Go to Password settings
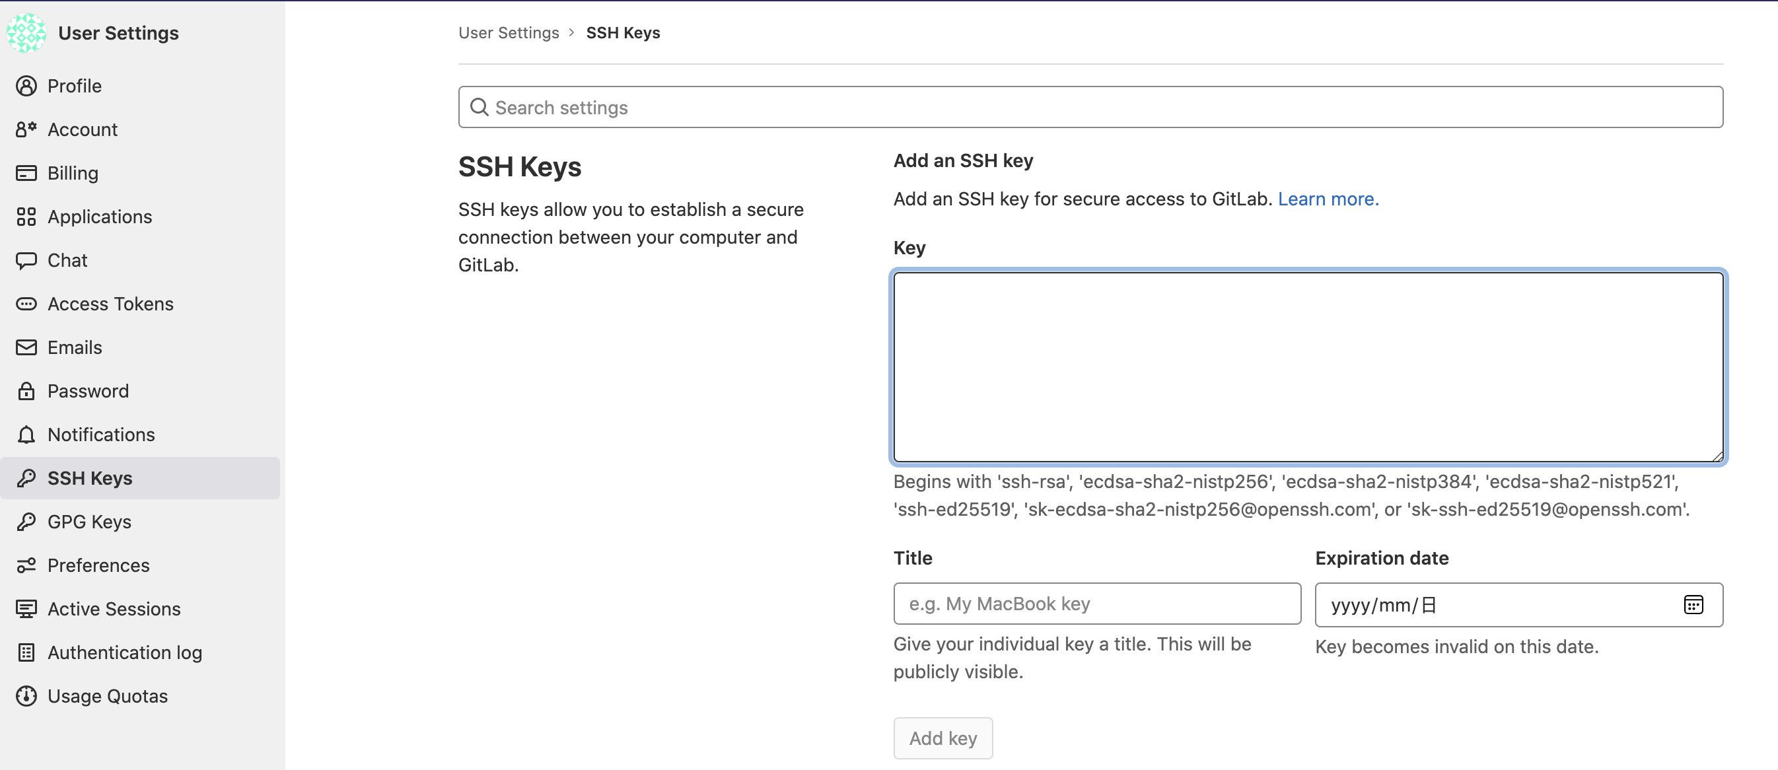 (140, 390)
